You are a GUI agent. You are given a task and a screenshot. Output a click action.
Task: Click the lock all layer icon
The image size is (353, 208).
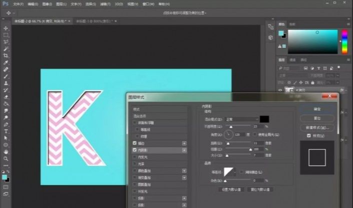312,83
